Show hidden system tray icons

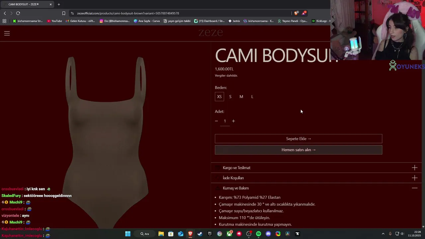[x=383, y=234]
